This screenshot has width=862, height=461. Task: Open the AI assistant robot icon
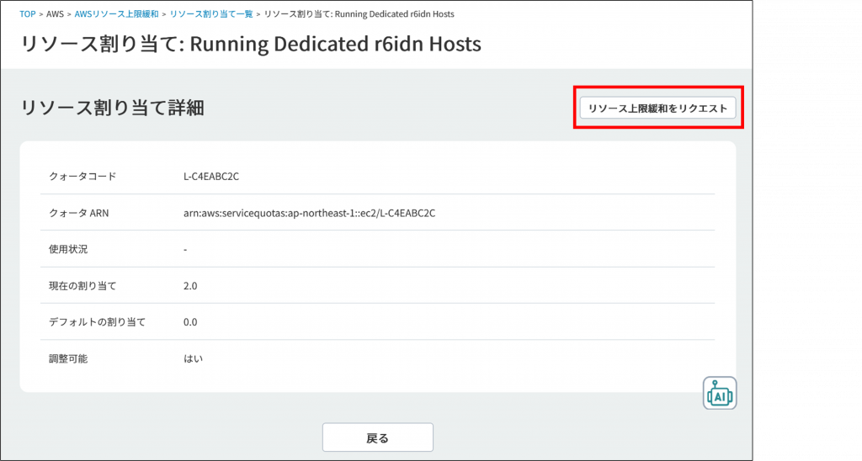pos(720,393)
